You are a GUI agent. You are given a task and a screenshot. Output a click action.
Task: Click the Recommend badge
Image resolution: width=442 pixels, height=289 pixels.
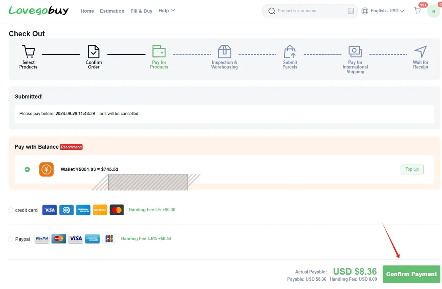(71, 147)
